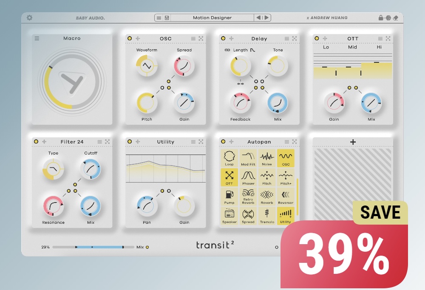
Task: Select Utility in the effect picker grid
Action: pos(286,216)
